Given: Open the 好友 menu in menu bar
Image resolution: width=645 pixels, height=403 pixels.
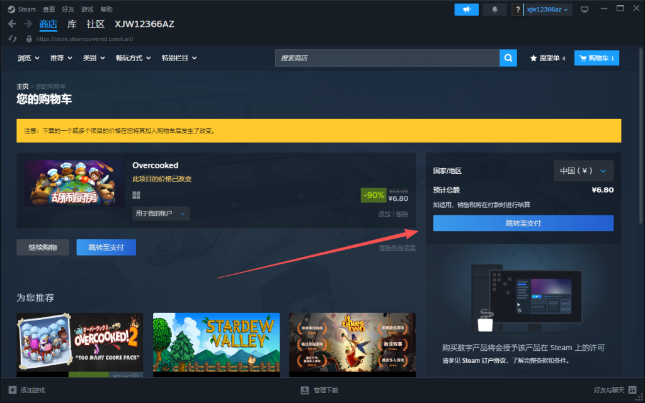Looking at the screenshot, I should (x=67, y=9).
